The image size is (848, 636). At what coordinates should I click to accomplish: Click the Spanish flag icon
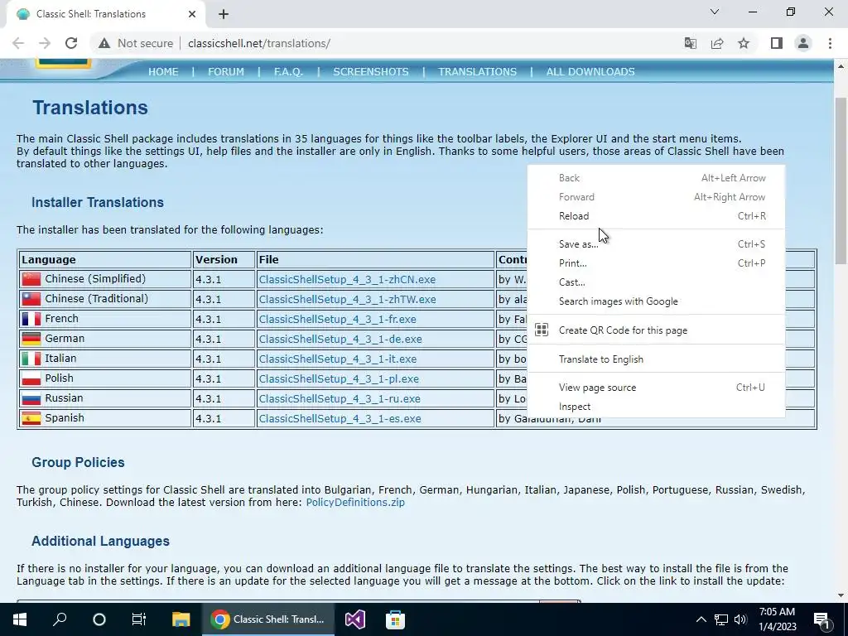(31, 418)
